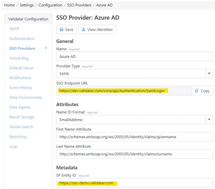Open the Provider Type dropdown arrow
The height and width of the screenshot is (189, 215).
click(x=209, y=74)
